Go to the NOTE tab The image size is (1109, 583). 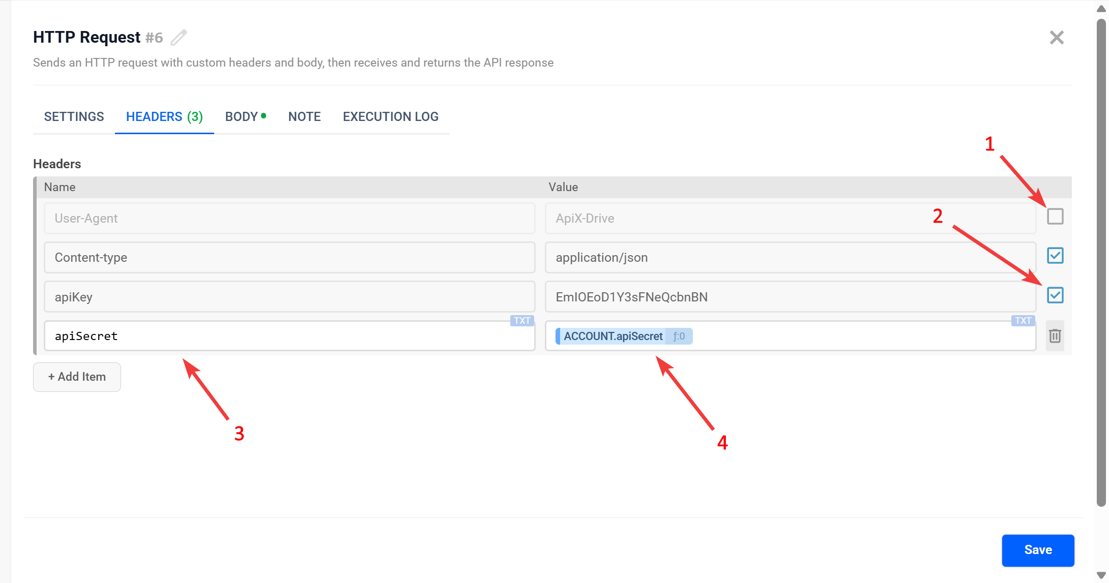(304, 117)
